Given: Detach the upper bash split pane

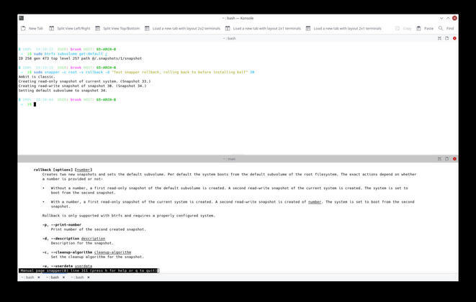Looking at the screenshot, I should pyautogui.click(x=447, y=39).
